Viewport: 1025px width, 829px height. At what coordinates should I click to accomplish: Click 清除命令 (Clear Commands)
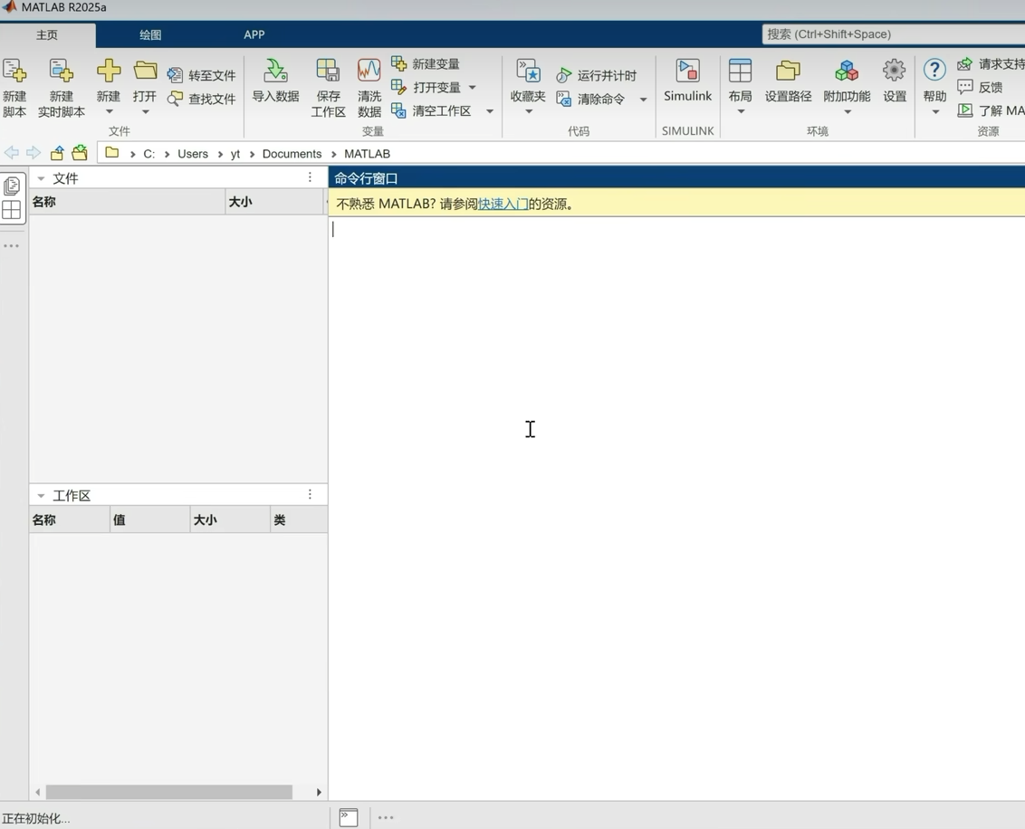point(591,99)
